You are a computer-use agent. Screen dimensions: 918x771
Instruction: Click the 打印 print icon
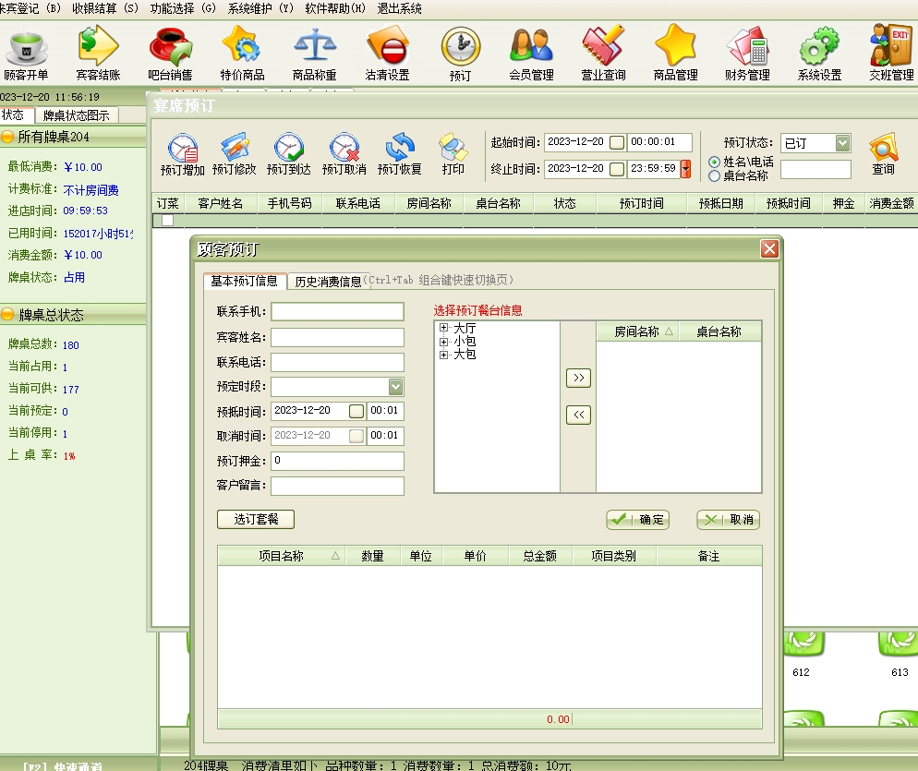[x=453, y=153]
